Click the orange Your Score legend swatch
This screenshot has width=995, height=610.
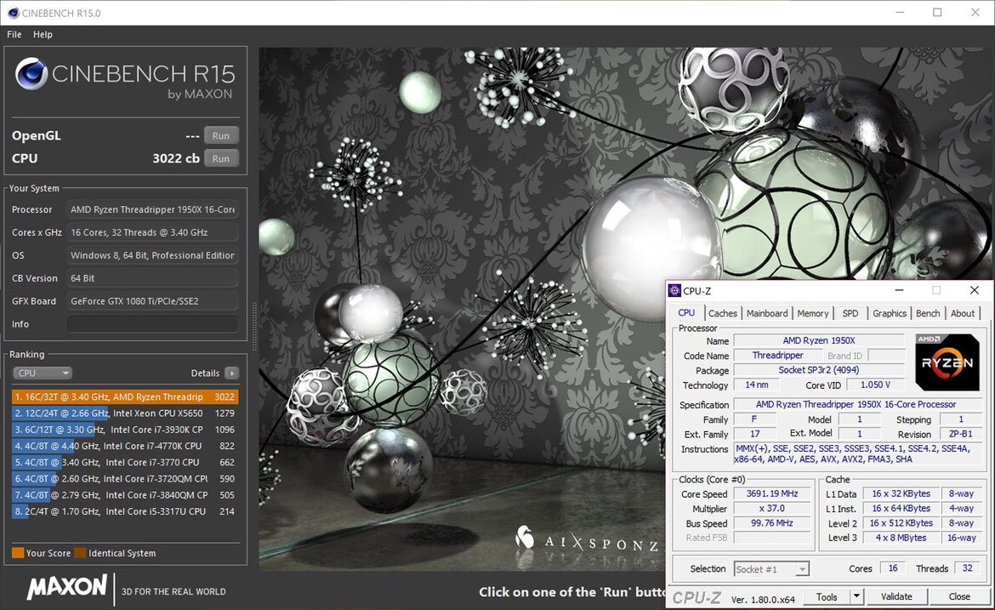point(18,553)
